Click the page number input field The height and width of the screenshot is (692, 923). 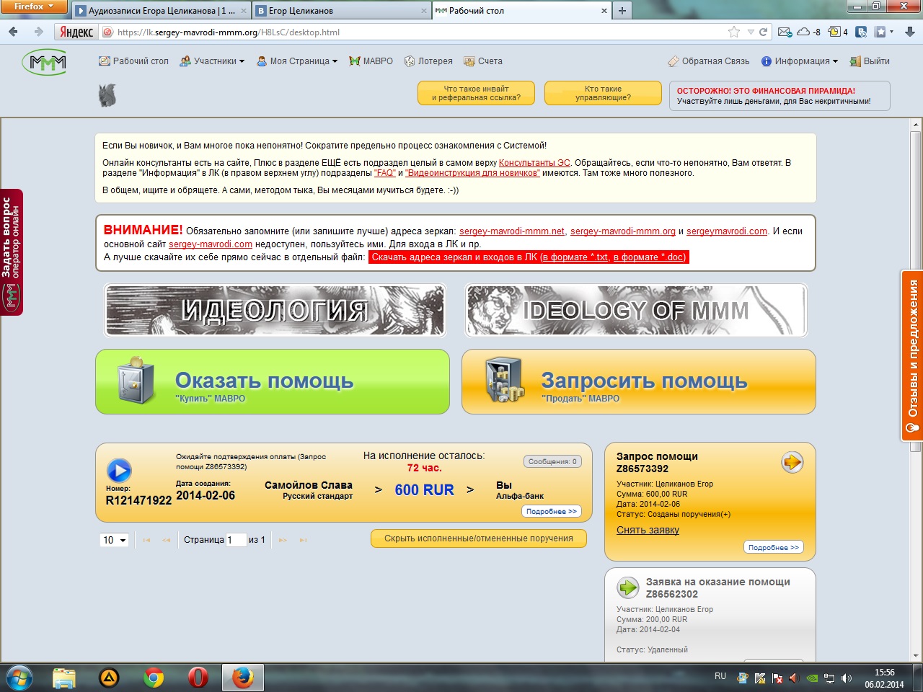click(236, 540)
